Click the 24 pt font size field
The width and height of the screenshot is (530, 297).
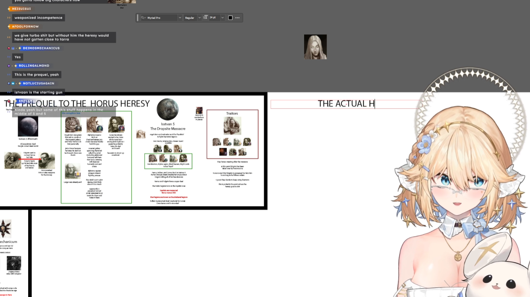[x=214, y=18]
